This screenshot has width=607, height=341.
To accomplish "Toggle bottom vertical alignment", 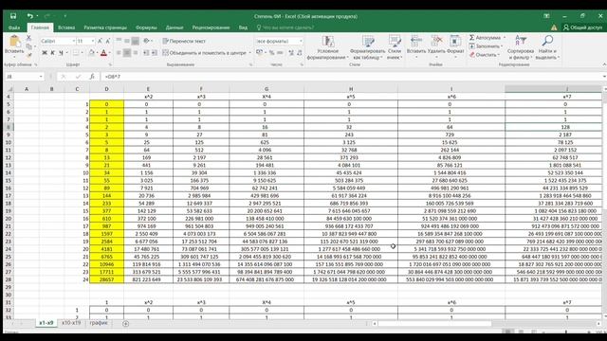I will pyautogui.click(x=135, y=41).
